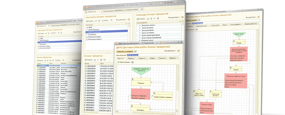Click the edit pencil icon in Настройки бизнес-процессов toolbar
Image resolution: width=285 pixels, height=115 pixels.
click(x=96, y=21)
